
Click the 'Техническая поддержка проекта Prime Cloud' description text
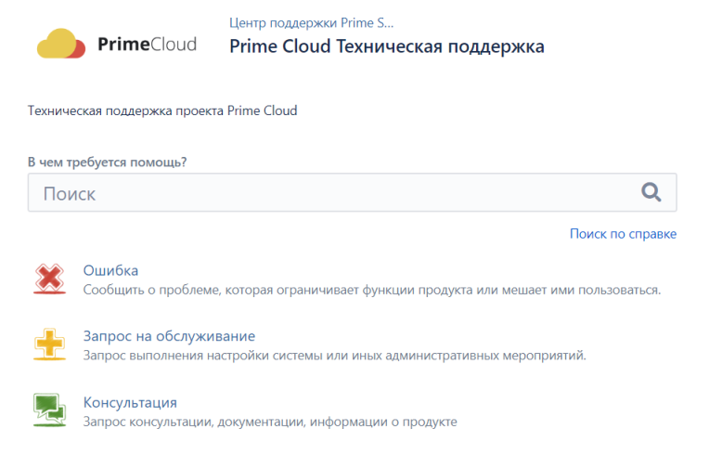point(162,111)
